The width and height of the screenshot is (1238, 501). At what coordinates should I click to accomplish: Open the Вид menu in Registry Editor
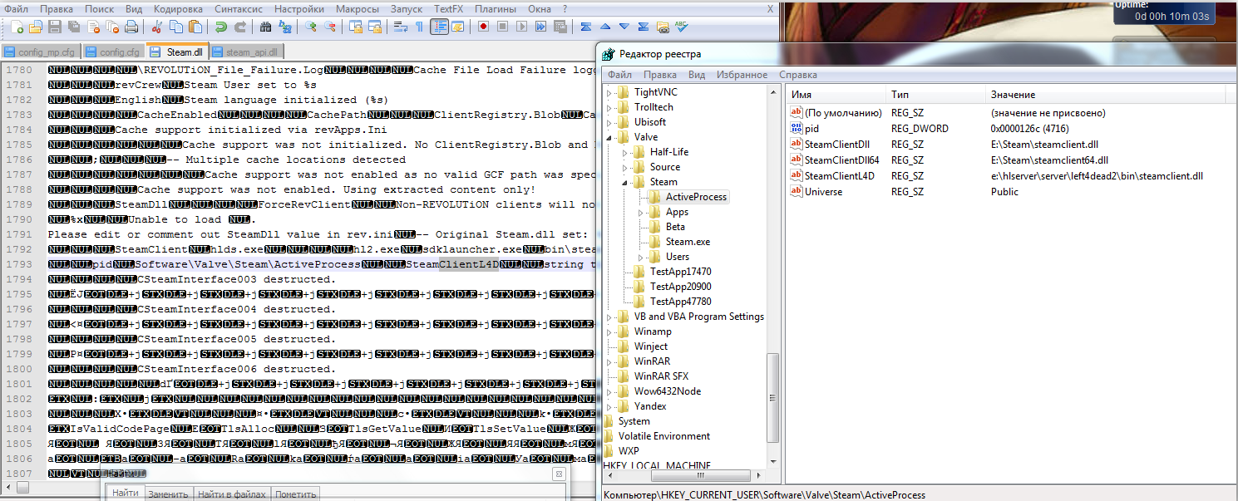pos(697,75)
